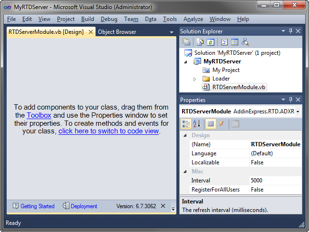
Task: Close the Properties panel
Action: (298, 100)
